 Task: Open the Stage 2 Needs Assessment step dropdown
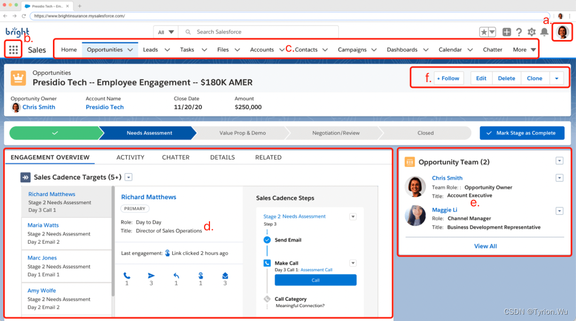click(x=353, y=216)
